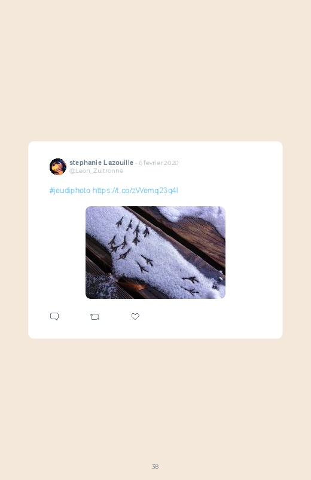The width and height of the screenshot is (311, 480).
Task: Open the #jeudiphoto hashtag
Action: point(70,191)
